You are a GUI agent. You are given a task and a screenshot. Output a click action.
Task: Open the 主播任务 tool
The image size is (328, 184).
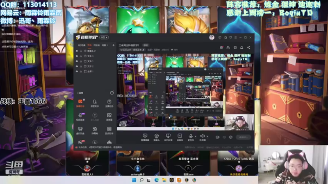point(109,103)
